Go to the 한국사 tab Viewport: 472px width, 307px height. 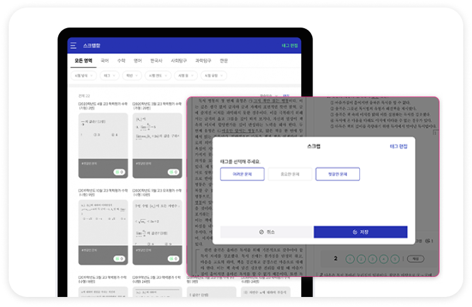point(156,61)
